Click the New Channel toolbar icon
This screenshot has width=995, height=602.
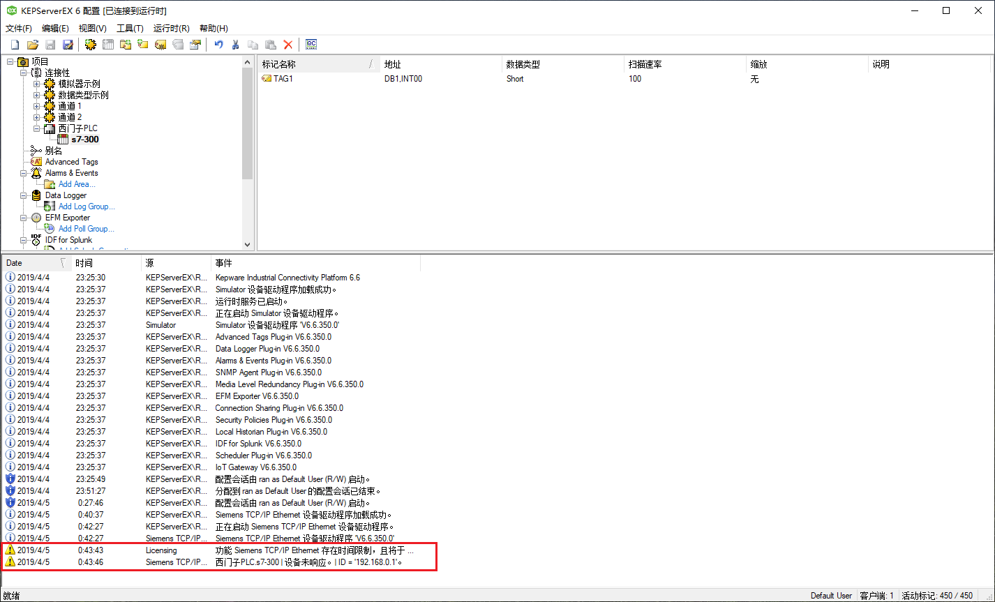coord(90,44)
